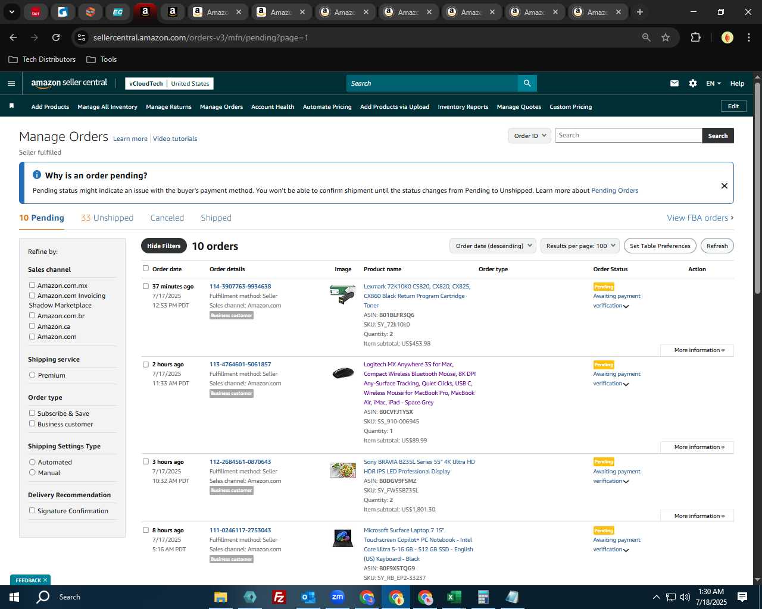Select order 114-3907763-9934638 checkbox
Image resolution: width=762 pixels, height=609 pixels.
146,286
